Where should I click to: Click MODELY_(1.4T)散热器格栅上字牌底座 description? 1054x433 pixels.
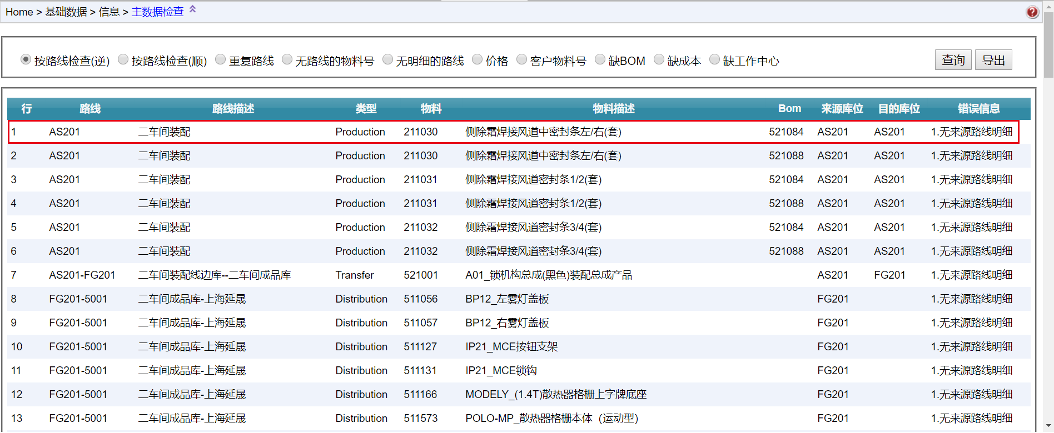(x=556, y=395)
